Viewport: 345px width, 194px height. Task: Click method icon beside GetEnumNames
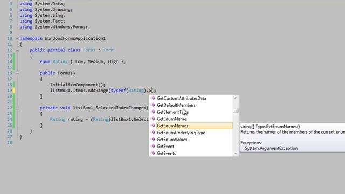click(x=153, y=126)
